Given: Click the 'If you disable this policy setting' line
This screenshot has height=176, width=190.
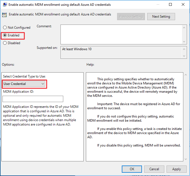Looking at the screenshot, I should (x=139, y=145).
